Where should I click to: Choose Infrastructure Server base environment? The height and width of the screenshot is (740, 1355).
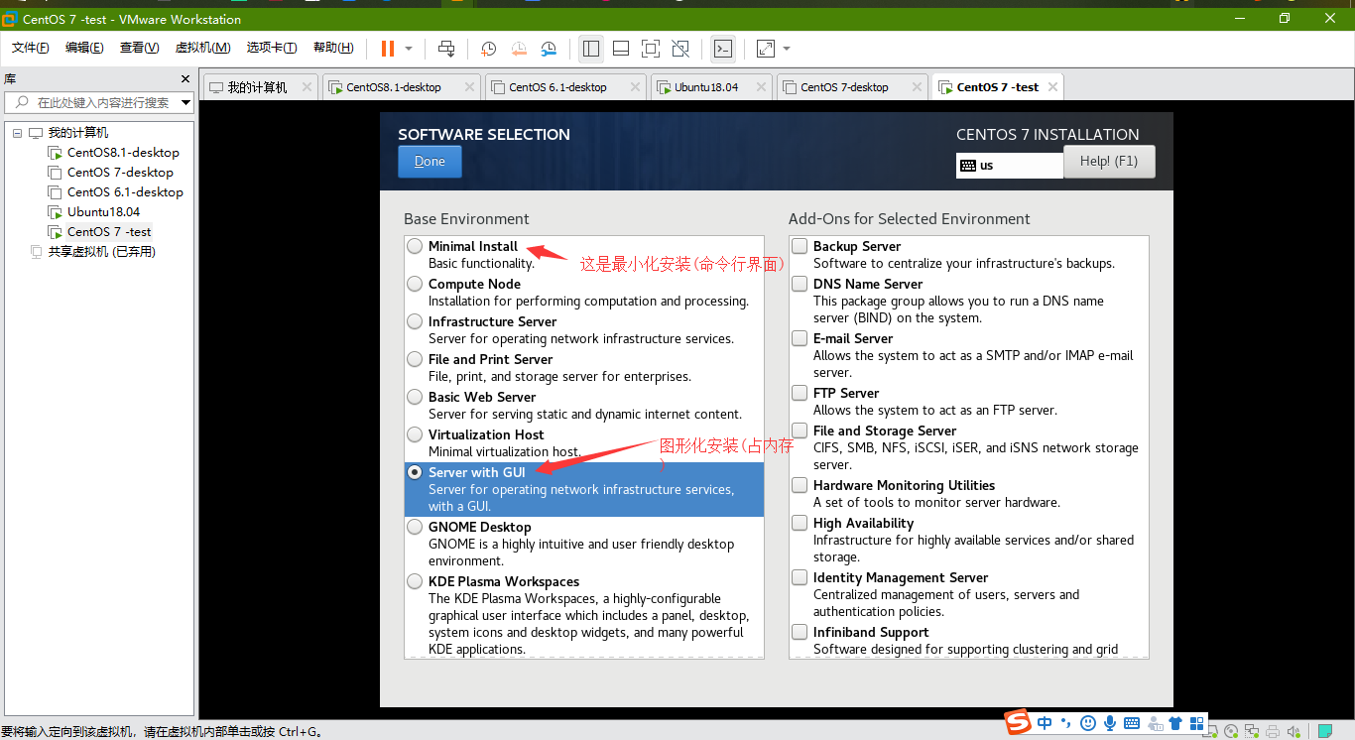pos(415,321)
